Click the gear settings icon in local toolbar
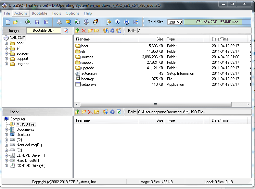 click(x=112, y=112)
